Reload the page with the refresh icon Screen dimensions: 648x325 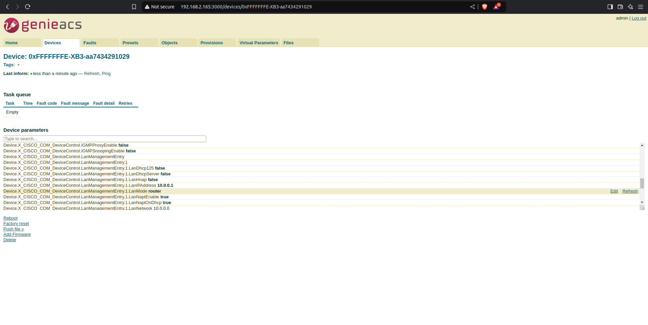pyautogui.click(x=28, y=7)
